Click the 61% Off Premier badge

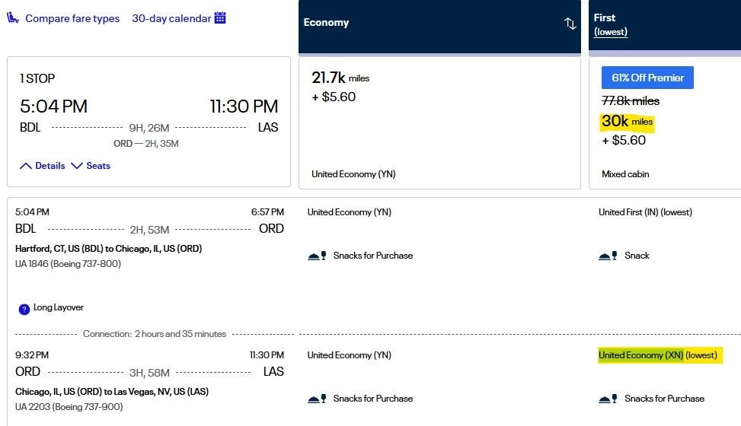(x=647, y=78)
